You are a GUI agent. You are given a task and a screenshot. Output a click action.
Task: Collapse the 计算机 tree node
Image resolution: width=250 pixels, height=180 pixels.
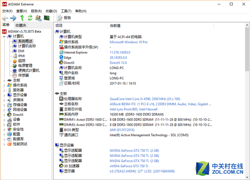pyautogui.click(x=4, y=37)
